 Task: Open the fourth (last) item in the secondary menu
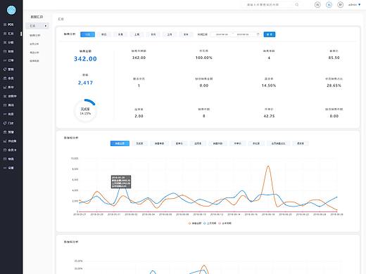(x=34, y=61)
